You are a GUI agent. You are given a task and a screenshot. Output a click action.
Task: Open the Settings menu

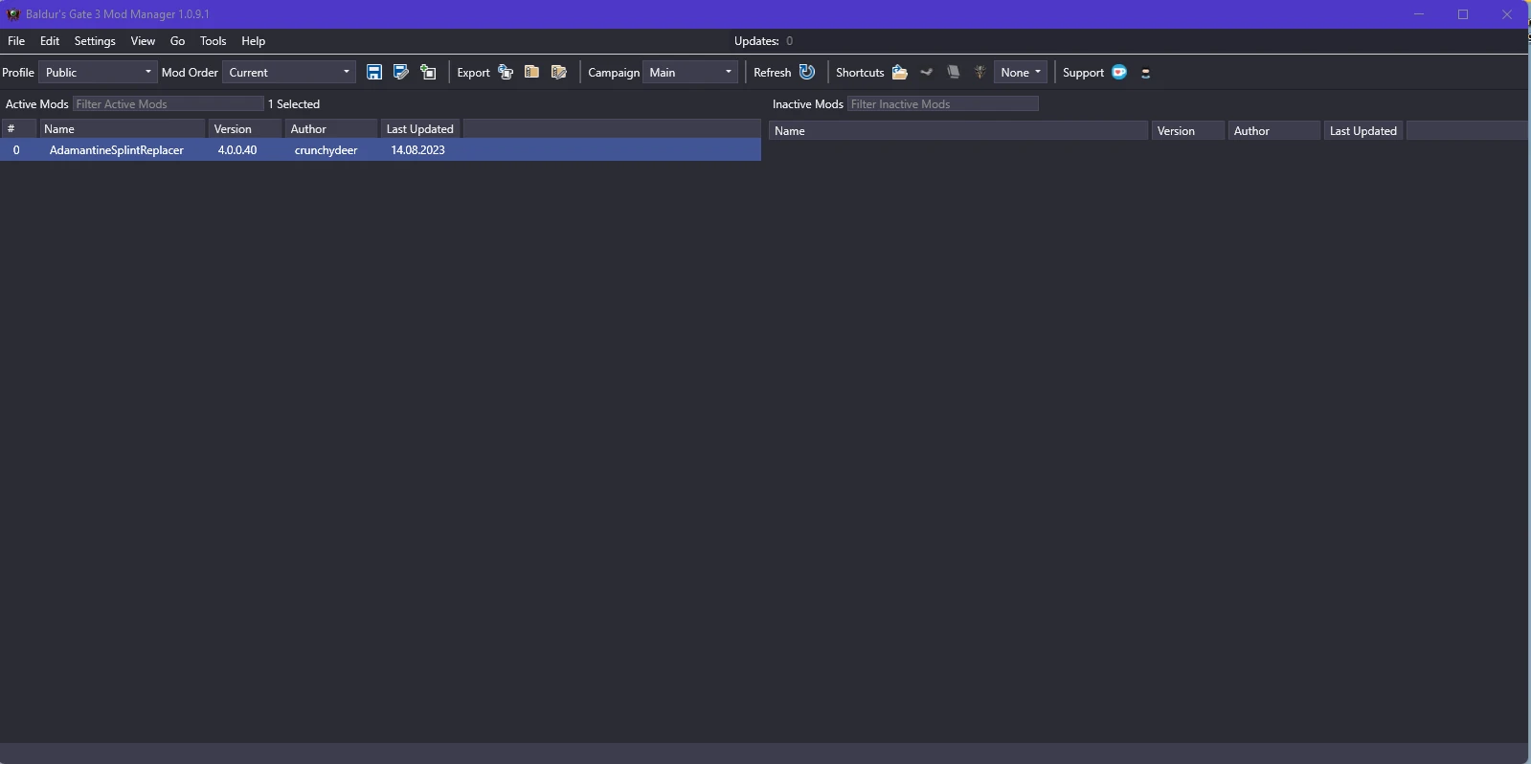(95, 41)
